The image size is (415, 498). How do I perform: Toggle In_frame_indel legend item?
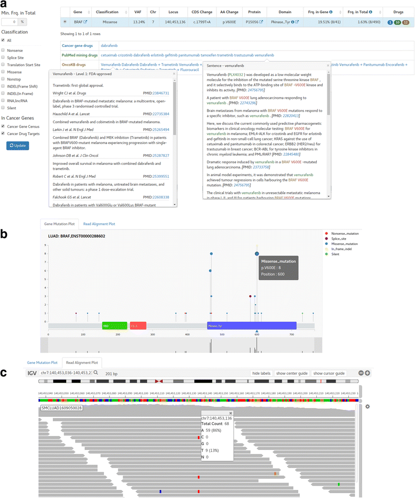[339, 249]
